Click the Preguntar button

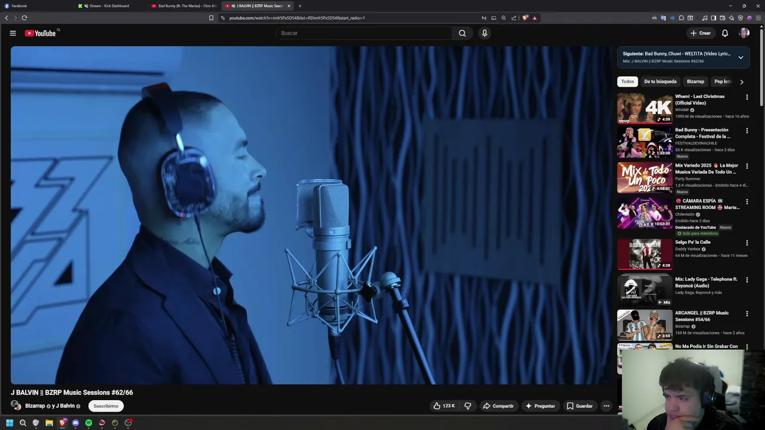pos(540,406)
